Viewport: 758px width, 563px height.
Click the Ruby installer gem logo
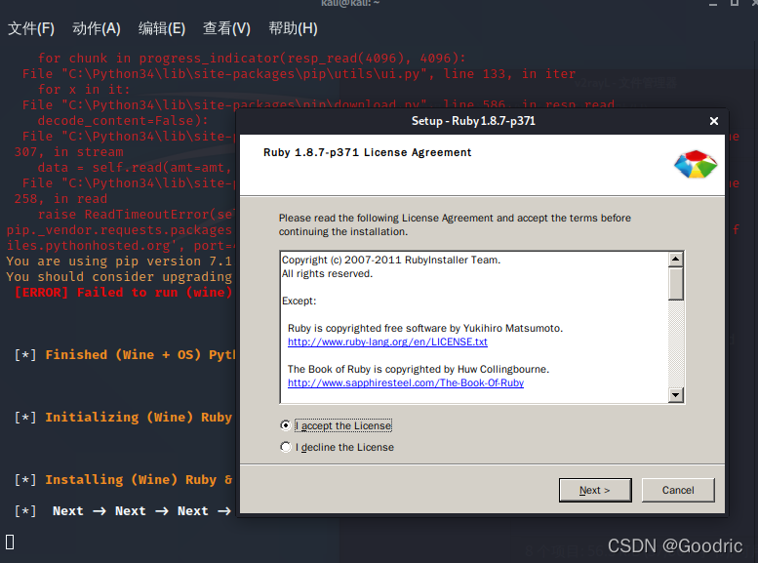tap(696, 165)
